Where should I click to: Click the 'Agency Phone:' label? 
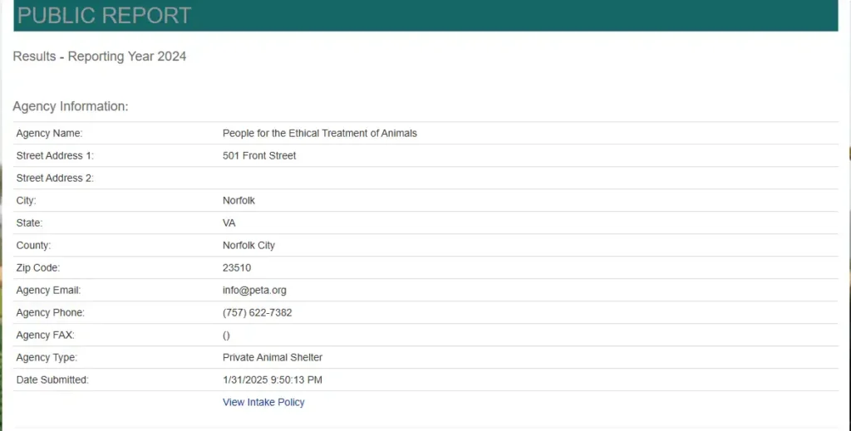pyautogui.click(x=51, y=313)
